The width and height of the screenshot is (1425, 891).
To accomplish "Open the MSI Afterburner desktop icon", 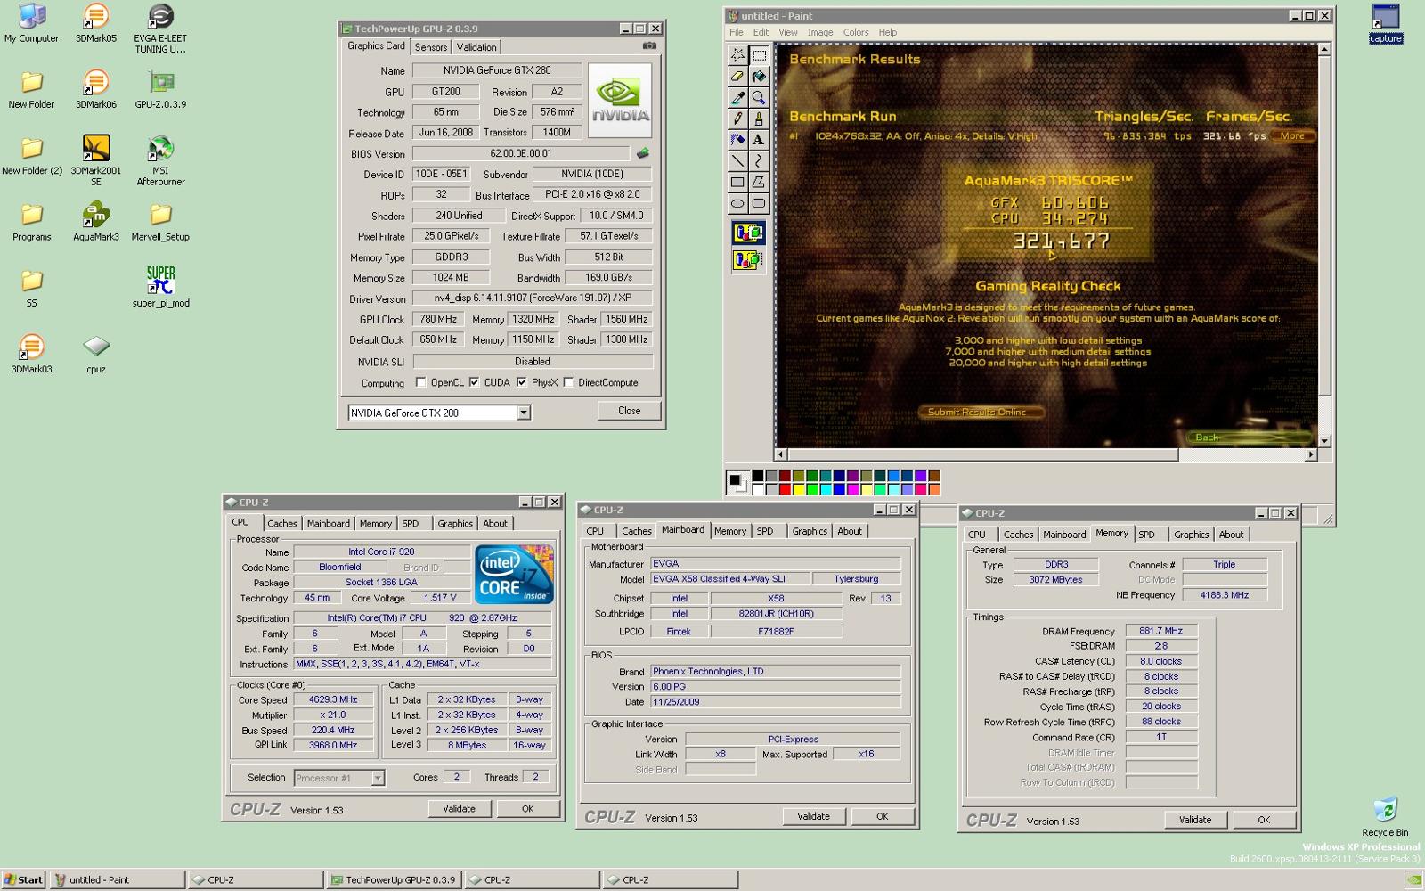I will [160, 160].
